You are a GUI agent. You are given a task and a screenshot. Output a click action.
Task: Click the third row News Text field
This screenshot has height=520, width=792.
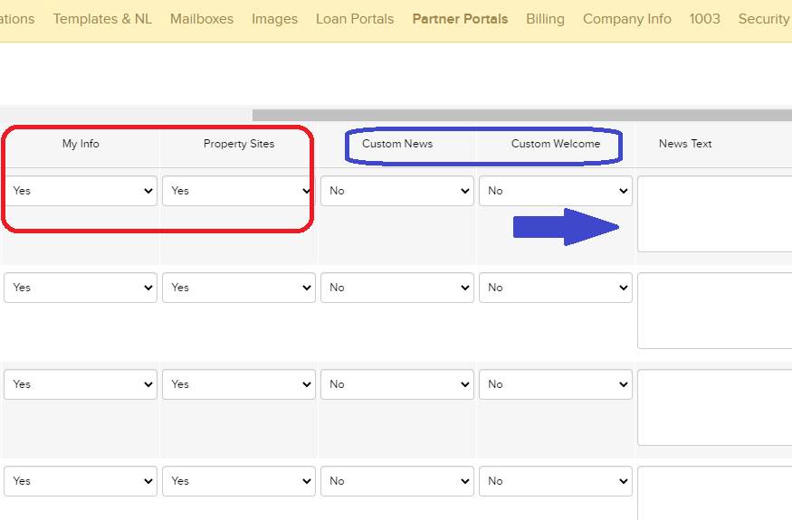click(x=715, y=408)
